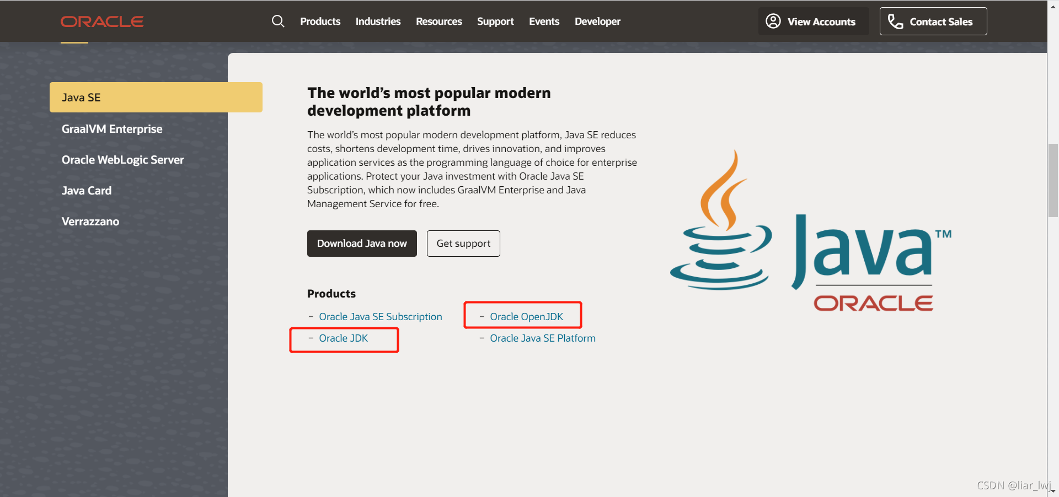Select Oracle WebLogic Server in sidebar
This screenshot has width=1059, height=497.
pyautogui.click(x=122, y=160)
